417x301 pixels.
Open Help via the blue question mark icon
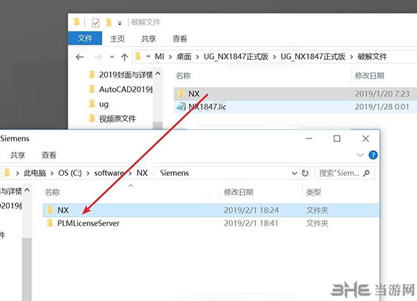click(x=373, y=155)
